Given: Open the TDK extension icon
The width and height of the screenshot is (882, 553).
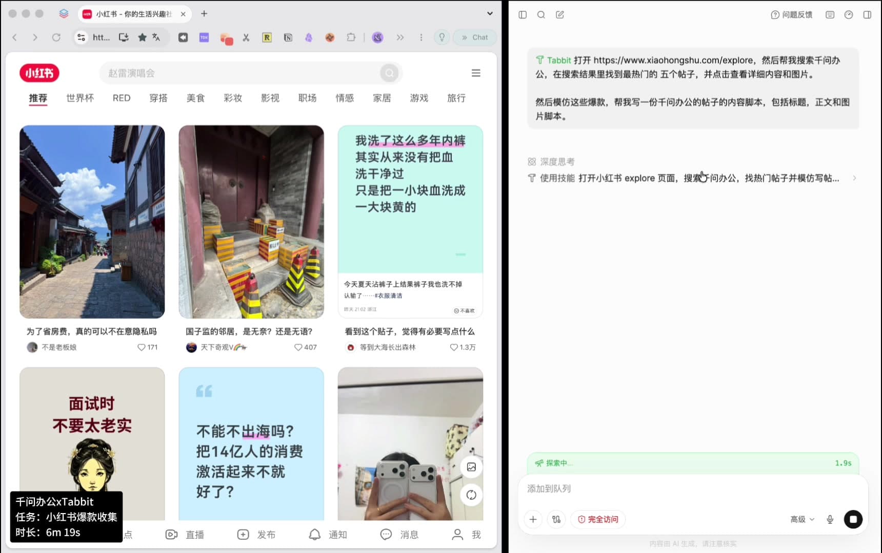Looking at the screenshot, I should click(204, 37).
